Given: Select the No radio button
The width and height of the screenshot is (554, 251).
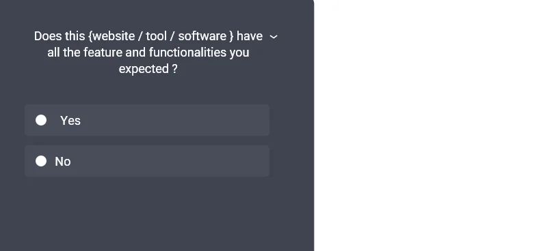Looking at the screenshot, I should [41, 161].
